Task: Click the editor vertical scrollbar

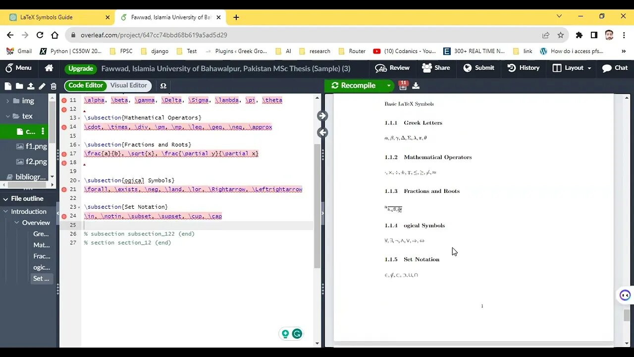Action: pos(317,205)
